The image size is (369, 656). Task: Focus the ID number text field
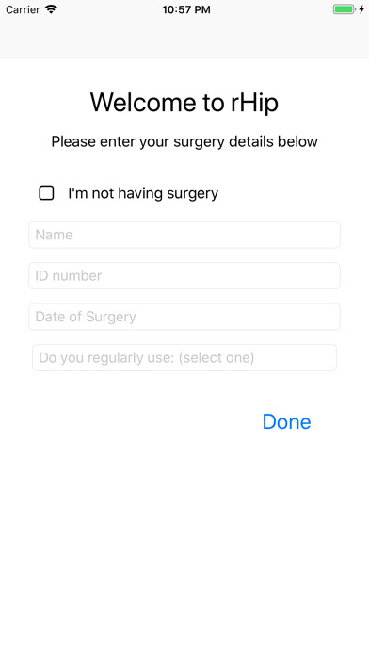pyautogui.click(x=184, y=276)
